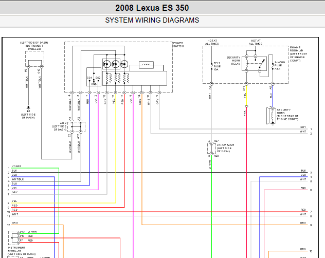Click the 'S-HORN FUSE 7.5A' label
The width and height of the screenshot is (325, 258).
click(280, 65)
